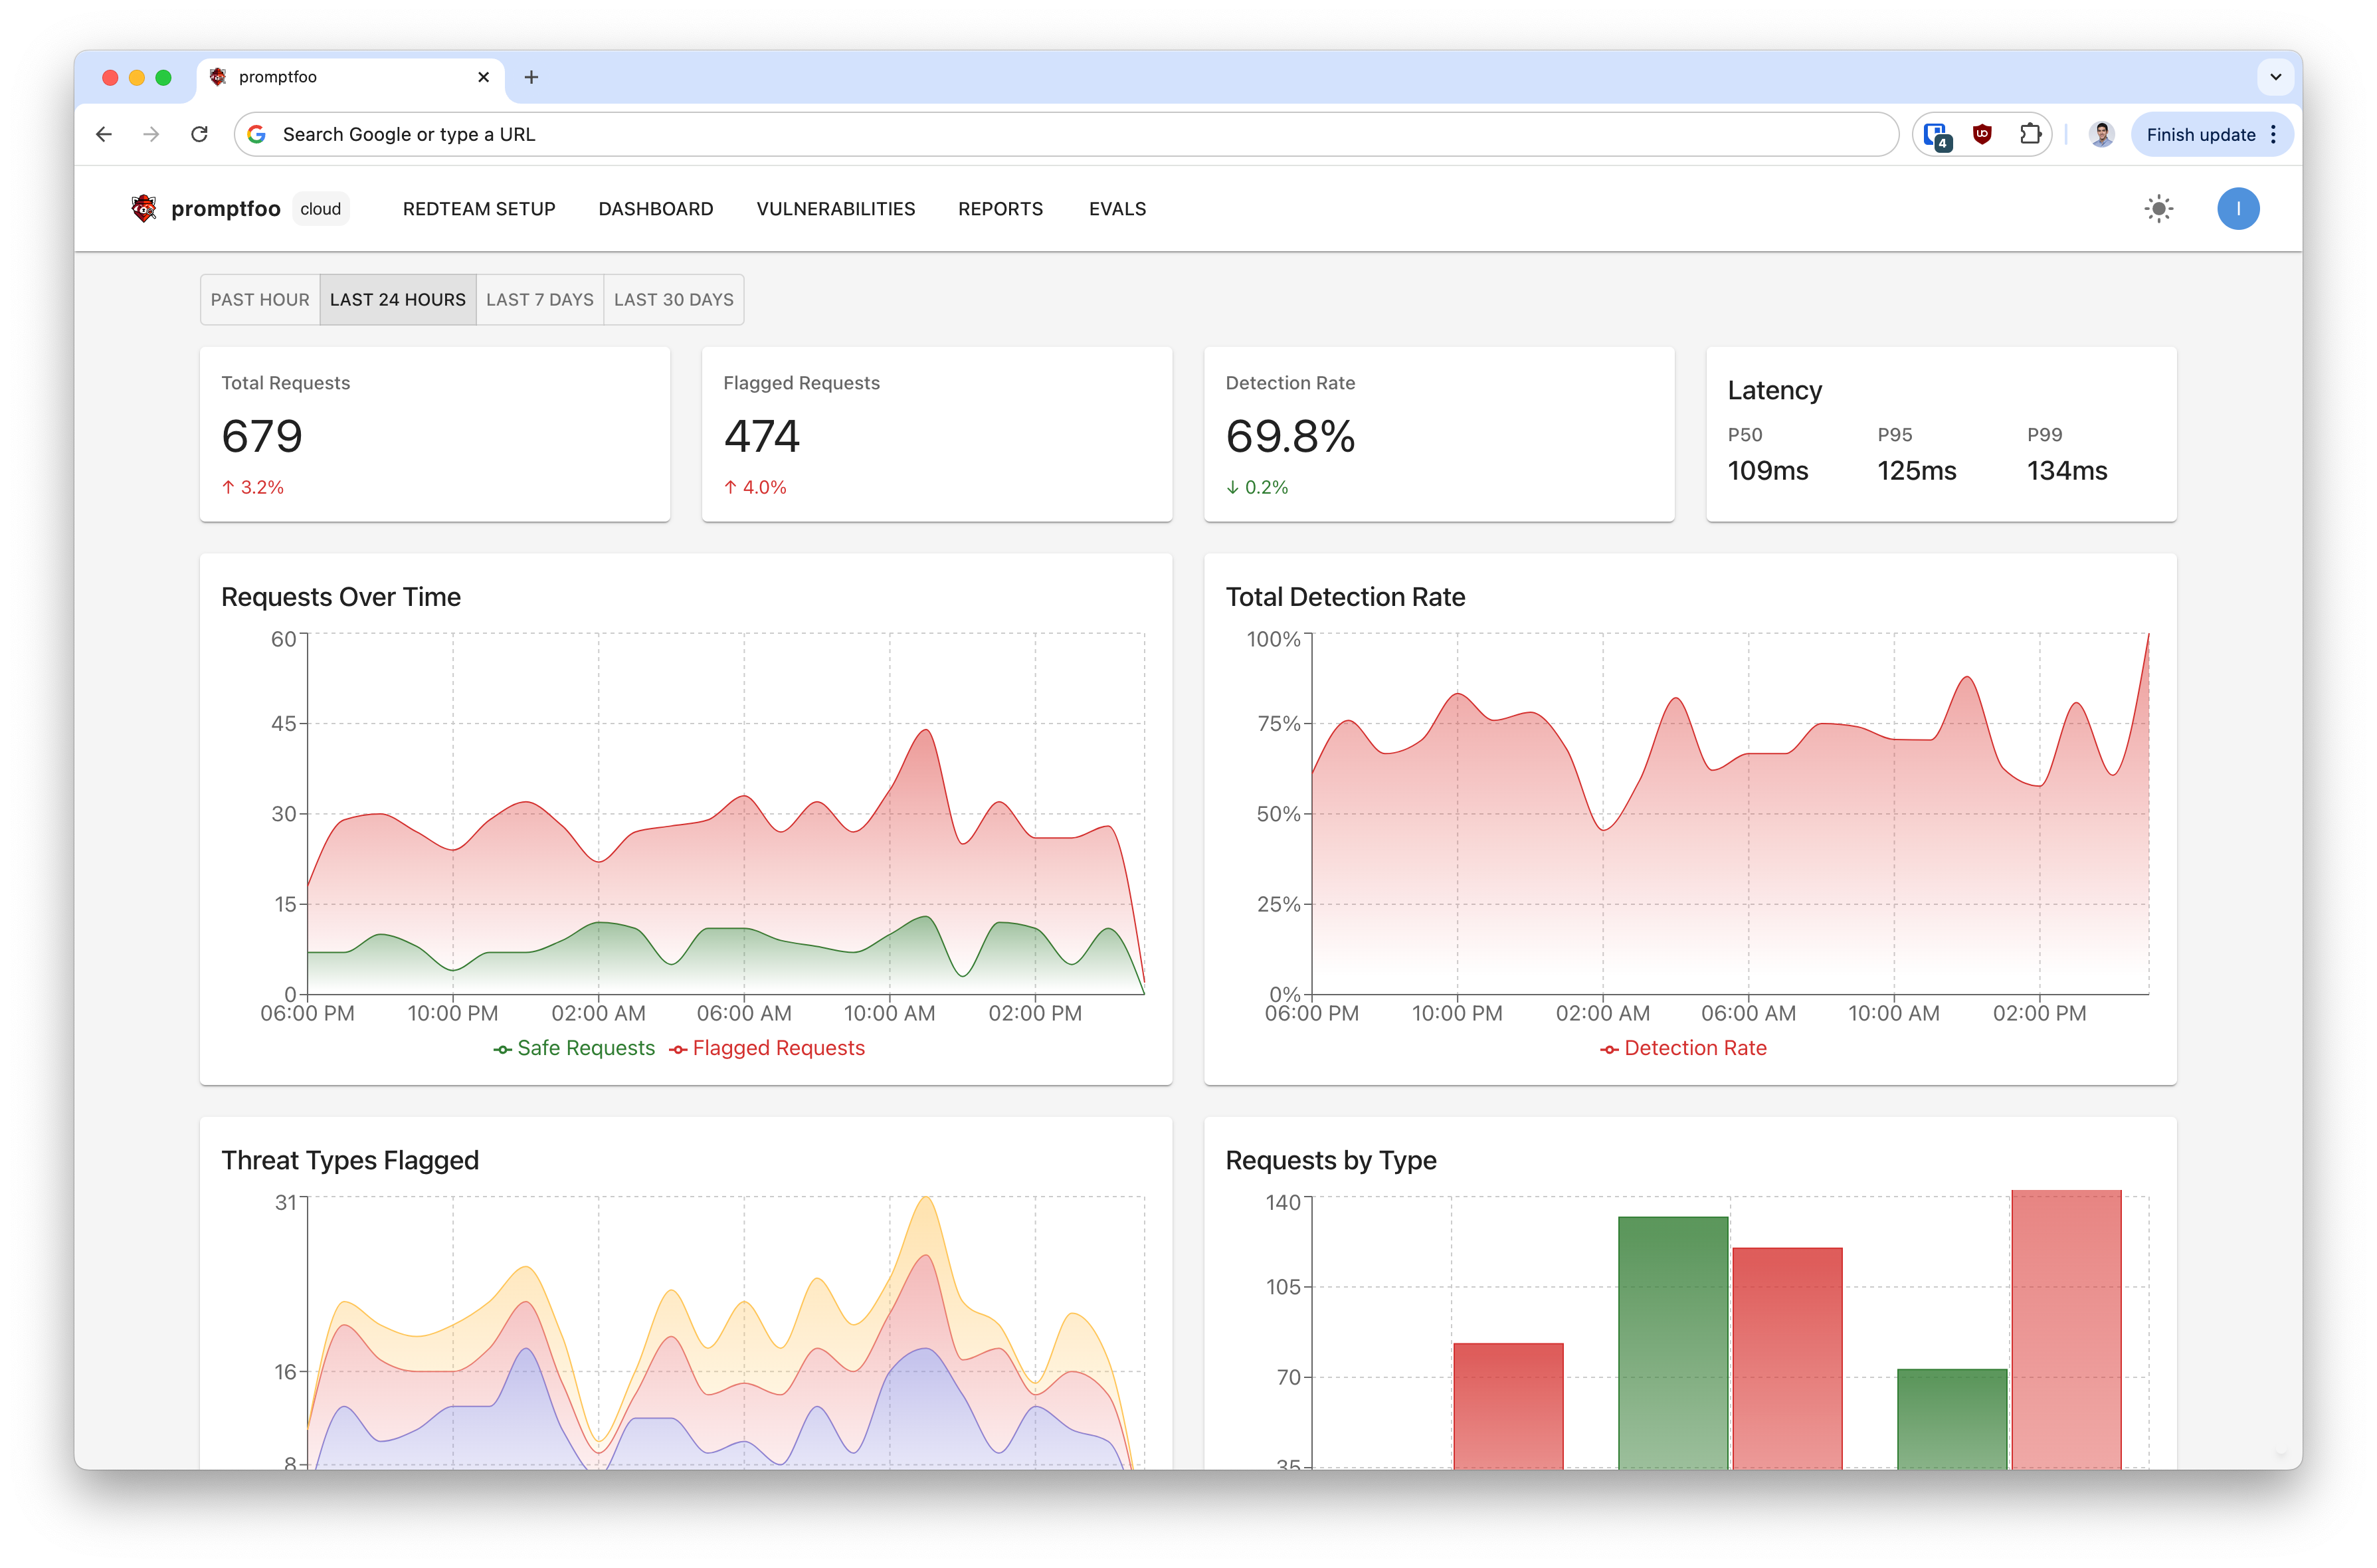The width and height of the screenshot is (2377, 1568).
Task: Reload the page with the refresh icon
Action: point(199,134)
